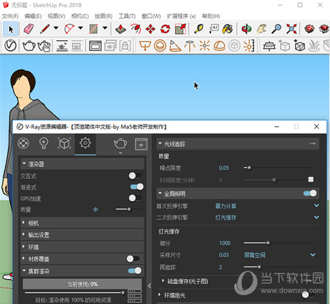Open the 扩展程序 extensions menu
Image resolution: width=330 pixels, height=304 pixels.
[181, 16]
